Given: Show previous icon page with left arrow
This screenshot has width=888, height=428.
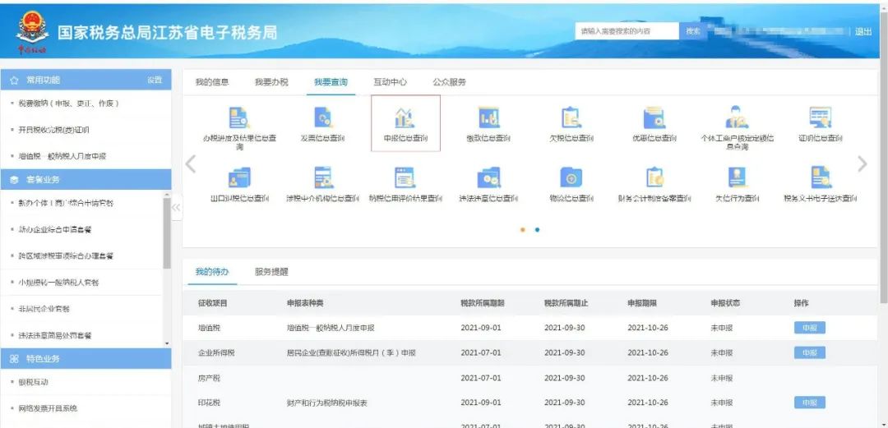Looking at the screenshot, I should pyautogui.click(x=191, y=164).
